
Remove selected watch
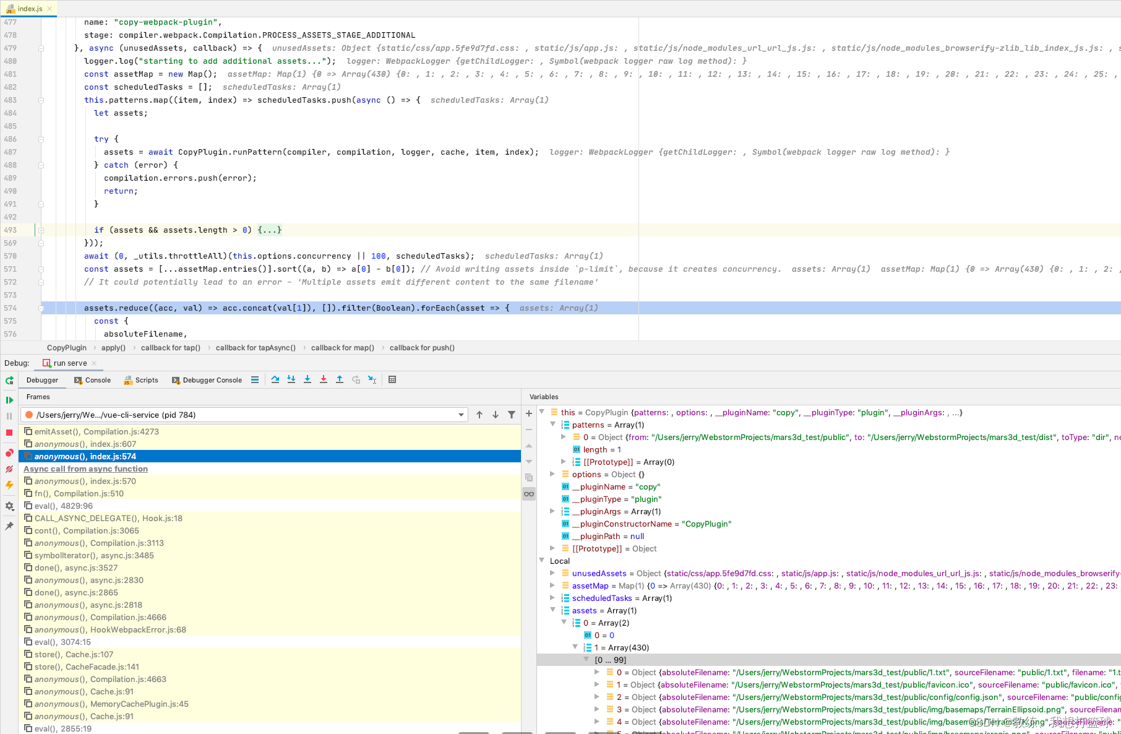tap(529, 430)
